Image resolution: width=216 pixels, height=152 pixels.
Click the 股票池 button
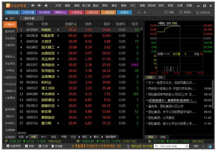point(125,12)
